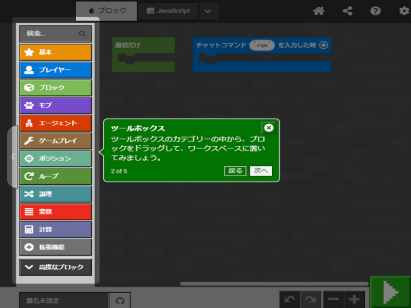Click the Undo arrow icon
This screenshot has width=411, height=308.
[x=290, y=300]
